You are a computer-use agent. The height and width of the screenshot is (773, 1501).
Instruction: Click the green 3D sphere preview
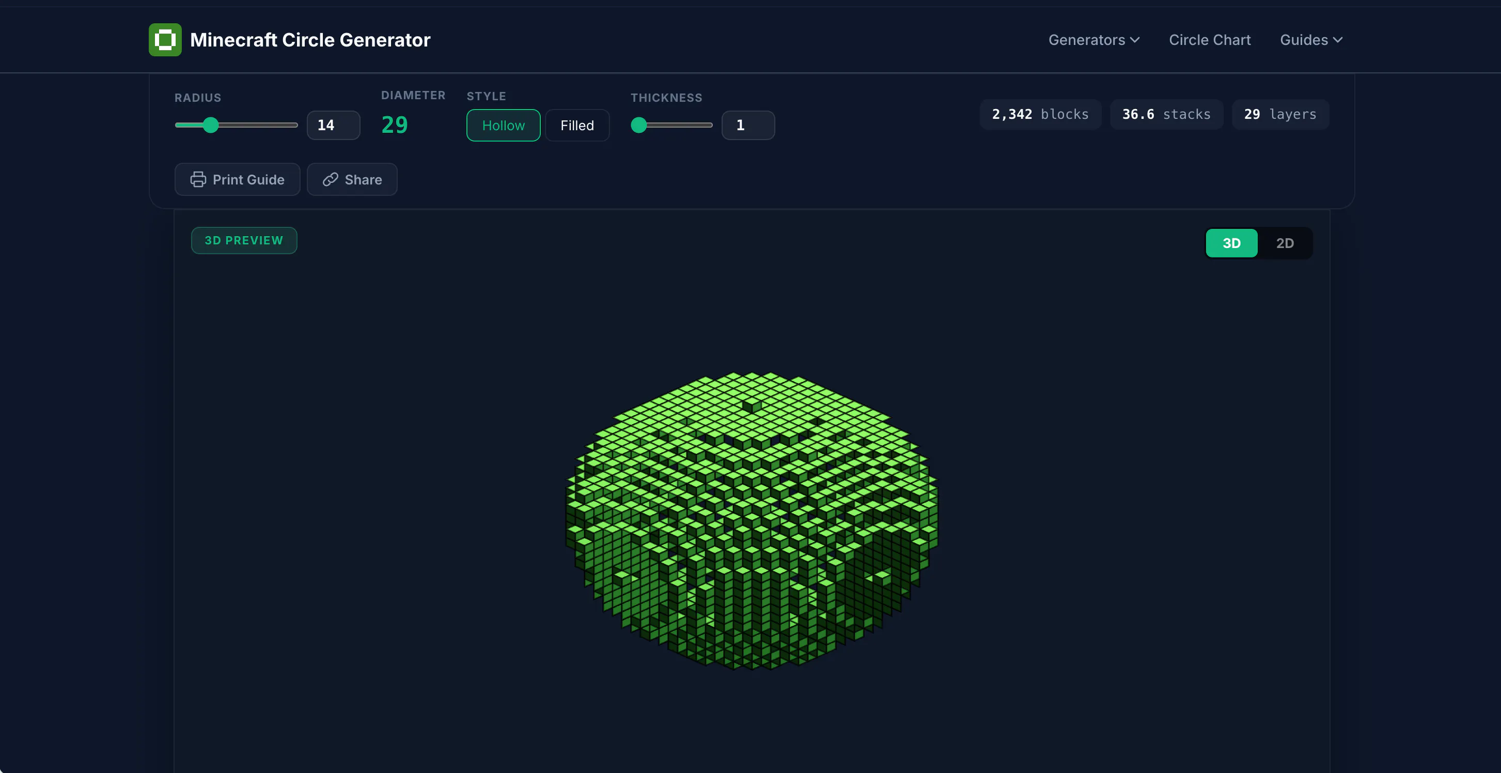(x=752, y=520)
